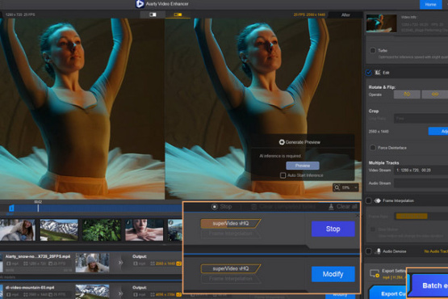448x299 pixels.
Task: Expand the chevron in the snow video row
Action: pos(120,263)
